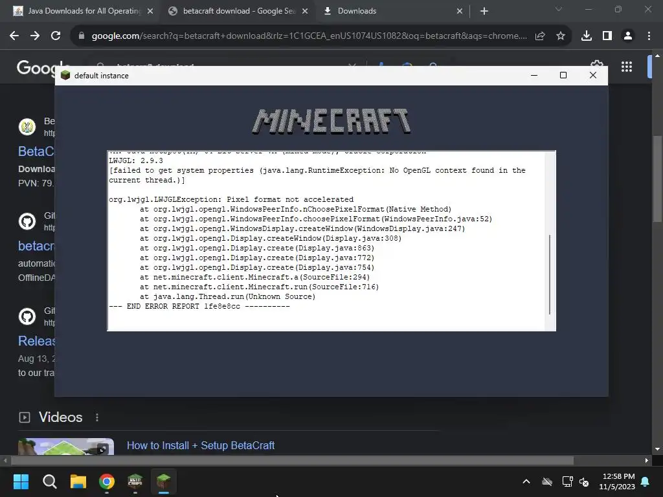Click the Videos section play icon

25,417
